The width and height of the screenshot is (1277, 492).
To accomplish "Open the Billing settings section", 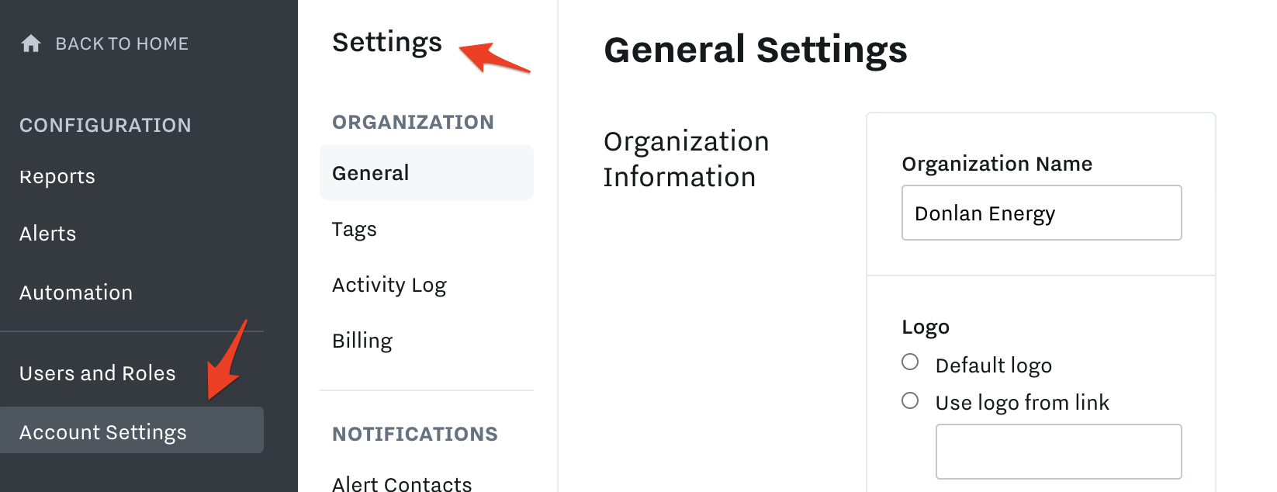I will pos(362,341).
